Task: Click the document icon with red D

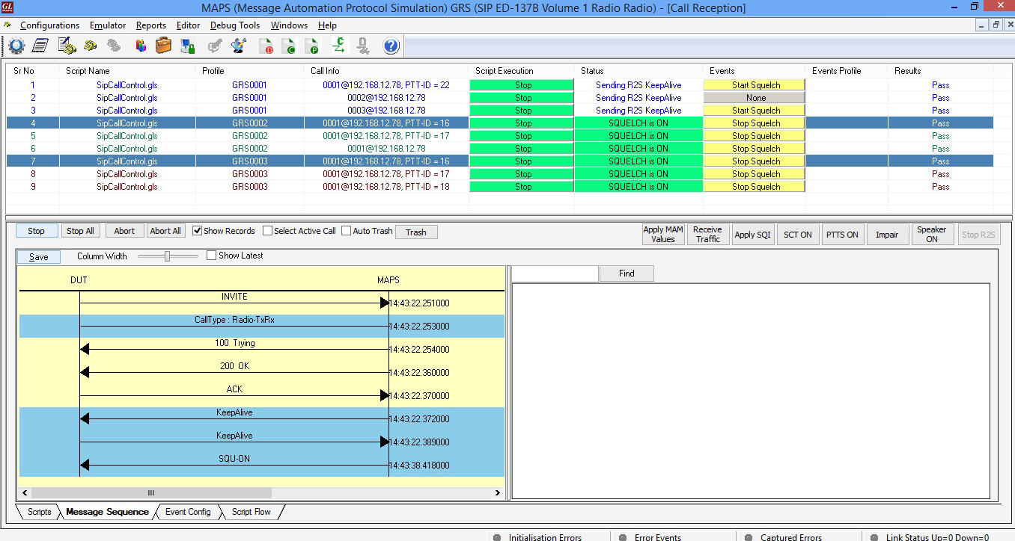Action: coord(266,46)
